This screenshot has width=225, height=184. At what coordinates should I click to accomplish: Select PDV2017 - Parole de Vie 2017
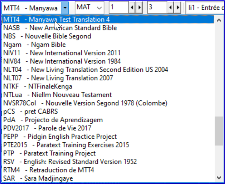108,128
